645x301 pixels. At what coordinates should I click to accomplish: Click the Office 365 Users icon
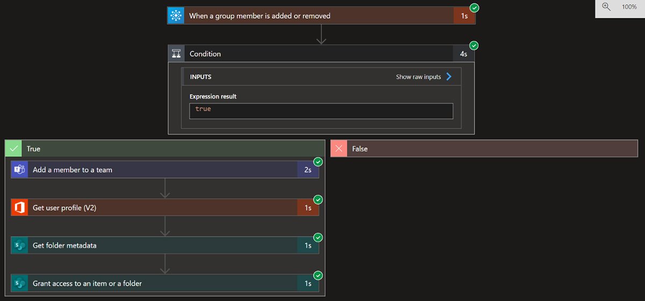[x=19, y=207]
